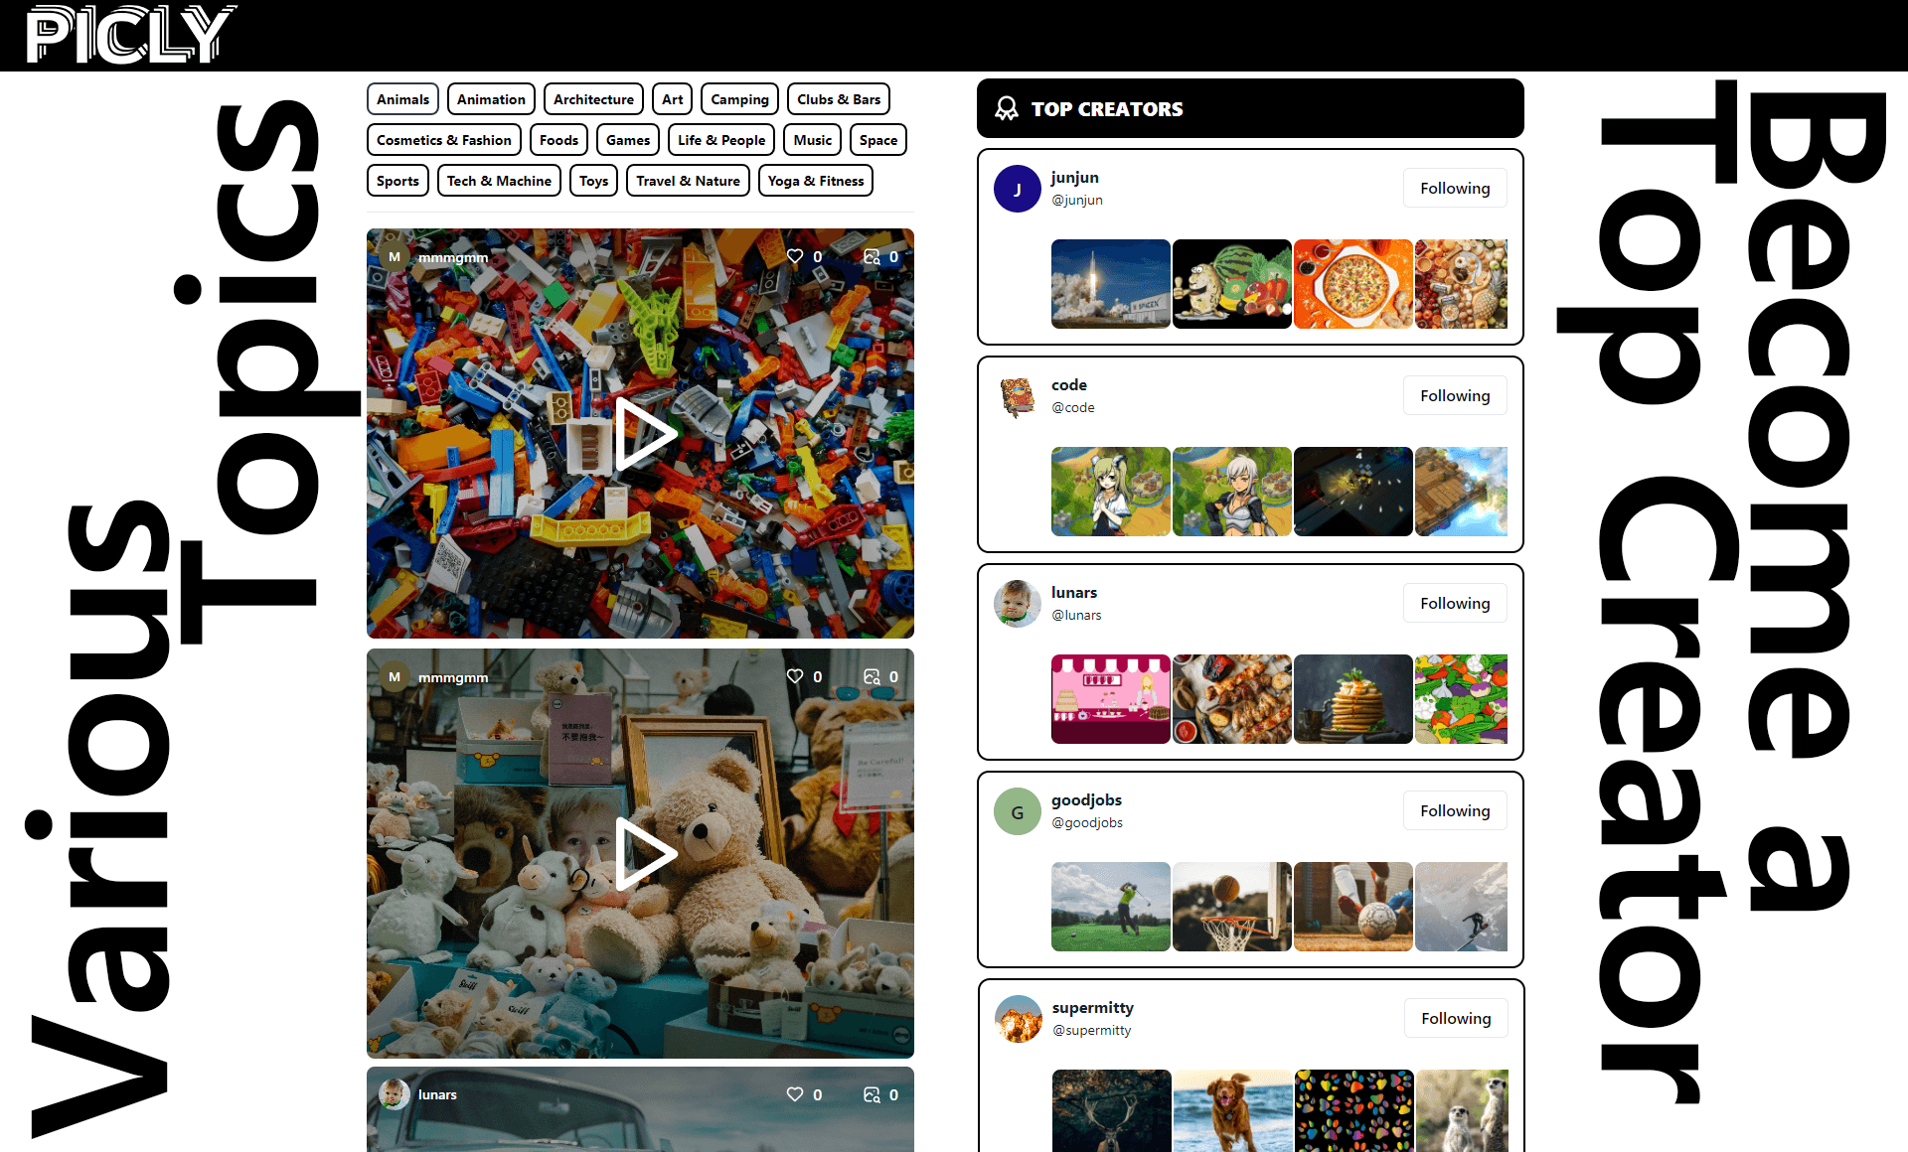Open goodjobs golf player thumbnail

click(x=1110, y=907)
